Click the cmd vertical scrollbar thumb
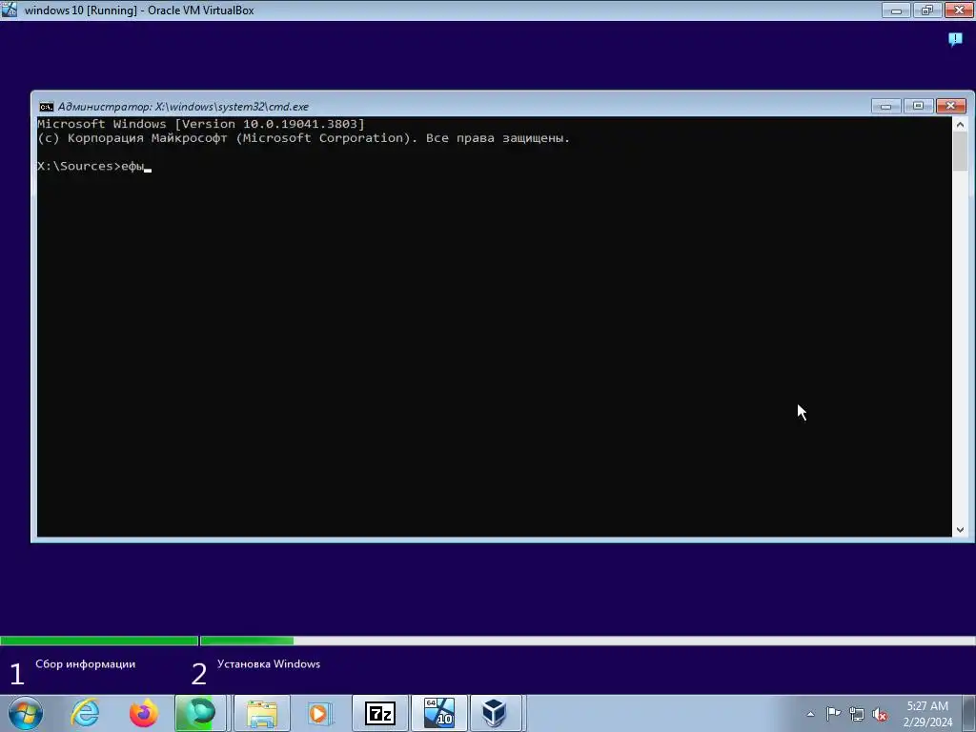Screen dimensions: 976x732 pyautogui.click(x=960, y=151)
